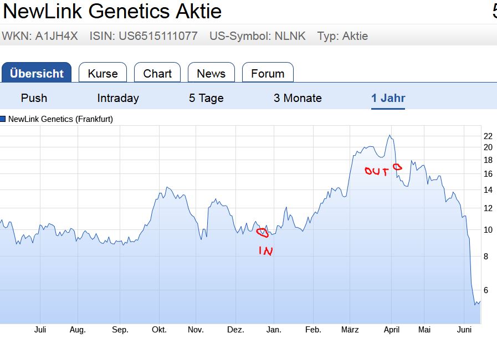Display the 3 Monate chart range

click(298, 98)
